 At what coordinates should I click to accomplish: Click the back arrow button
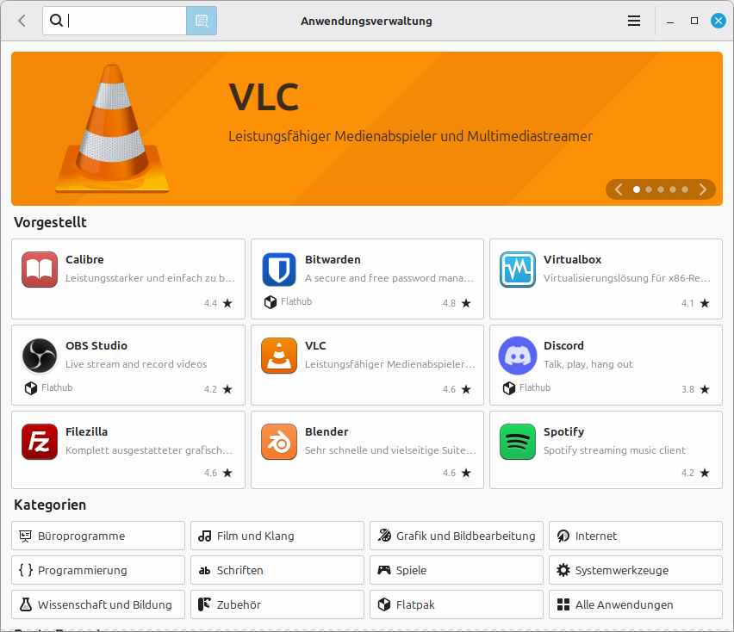coord(22,21)
